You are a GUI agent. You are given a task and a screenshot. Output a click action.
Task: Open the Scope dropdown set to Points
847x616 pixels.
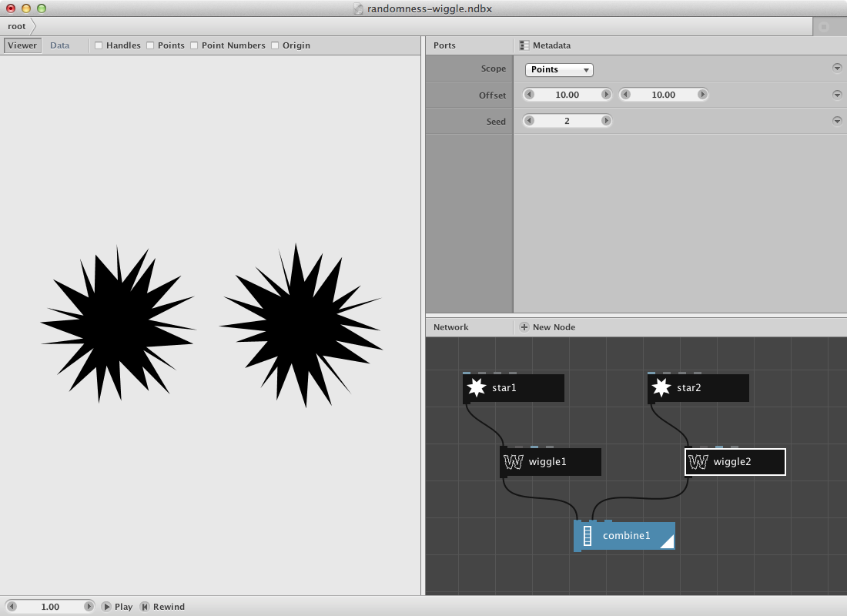pyautogui.click(x=559, y=70)
